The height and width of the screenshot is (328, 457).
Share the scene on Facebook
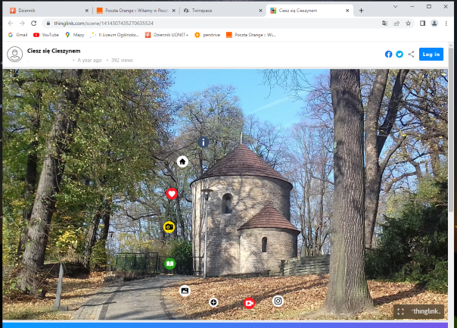pyautogui.click(x=388, y=55)
